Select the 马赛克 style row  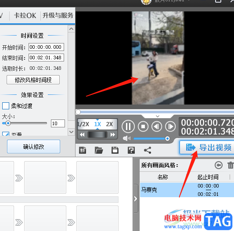[187, 190]
